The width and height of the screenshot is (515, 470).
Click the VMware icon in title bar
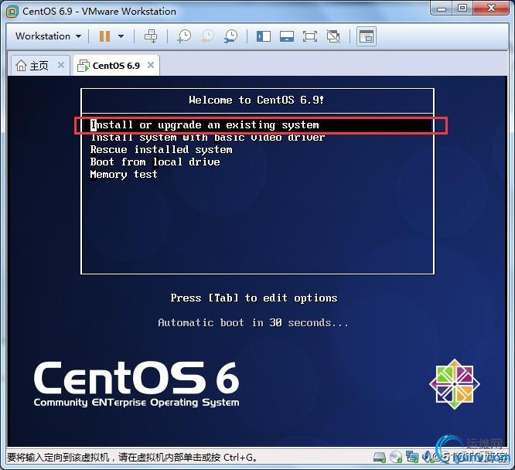[x=12, y=12]
